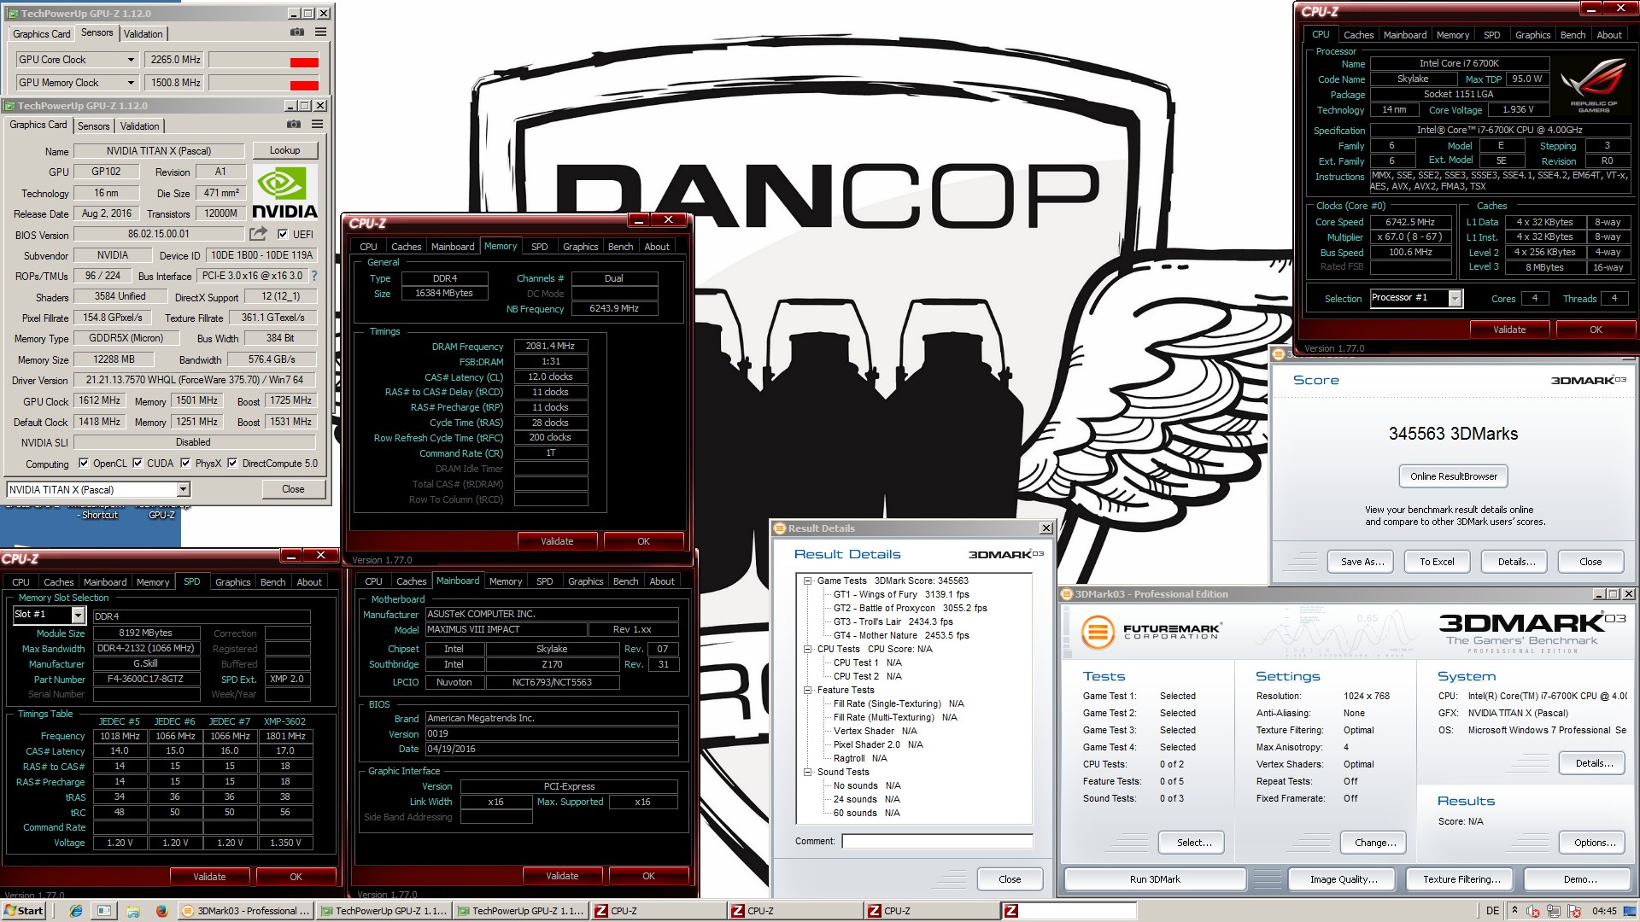Screen dimensions: 1640x922
Task: Open the Caches tab in the top-right CPU-Z window
Action: (1358, 35)
